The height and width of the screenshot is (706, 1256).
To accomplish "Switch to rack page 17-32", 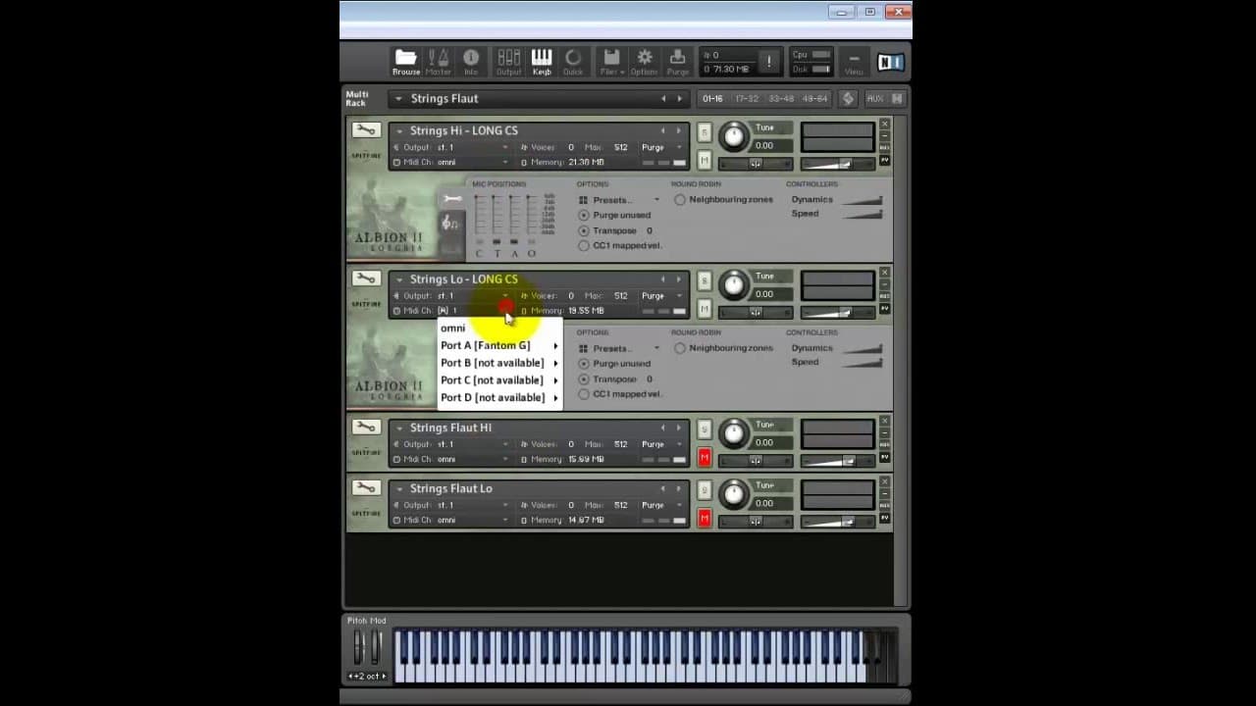I will click(747, 98).
